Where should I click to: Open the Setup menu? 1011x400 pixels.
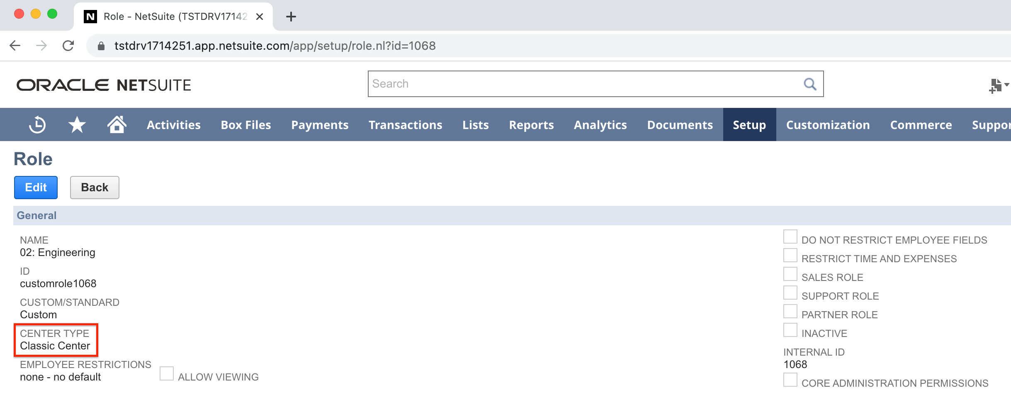click(749, 125)
